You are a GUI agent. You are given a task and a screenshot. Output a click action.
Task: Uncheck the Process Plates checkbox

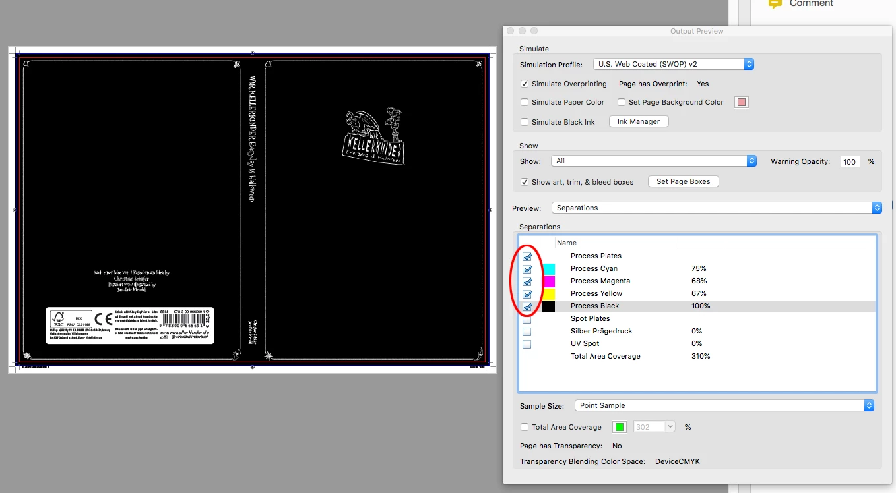click(x=527, y=256)
